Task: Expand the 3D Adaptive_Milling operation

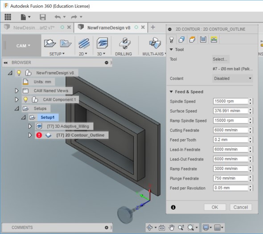Action: [30, 126]
